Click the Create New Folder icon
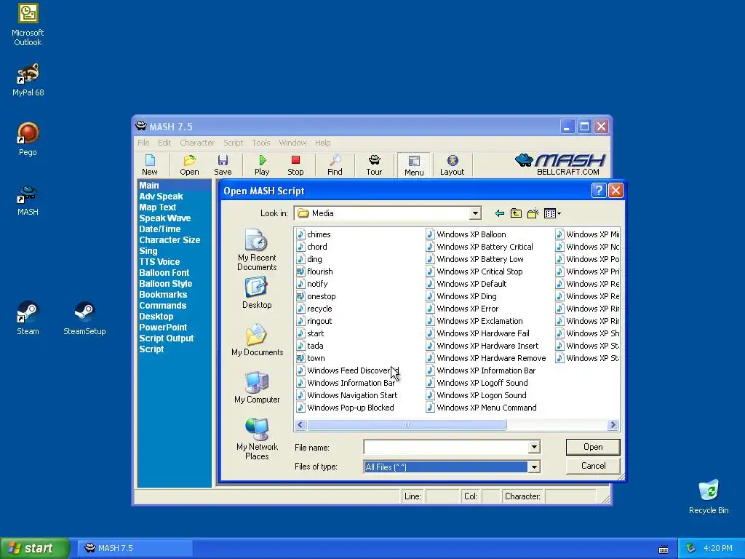 (x=533, y=213)
